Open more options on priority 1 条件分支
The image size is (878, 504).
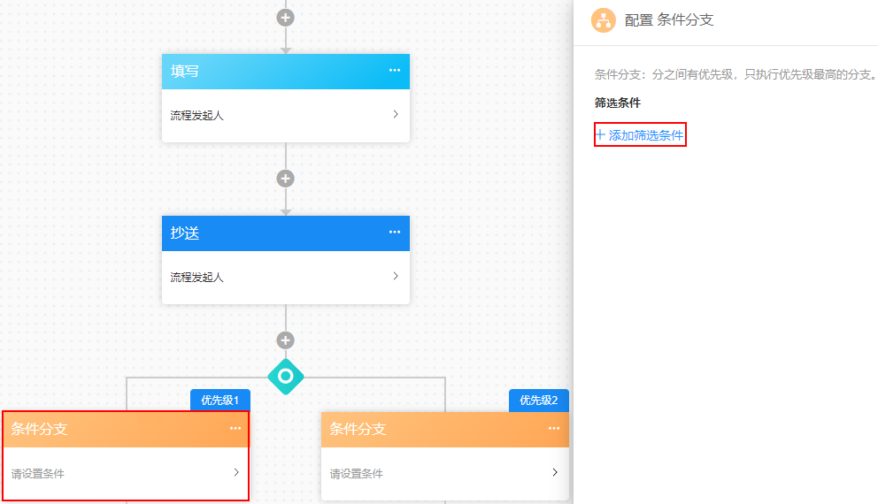click(x=235, y=429)
